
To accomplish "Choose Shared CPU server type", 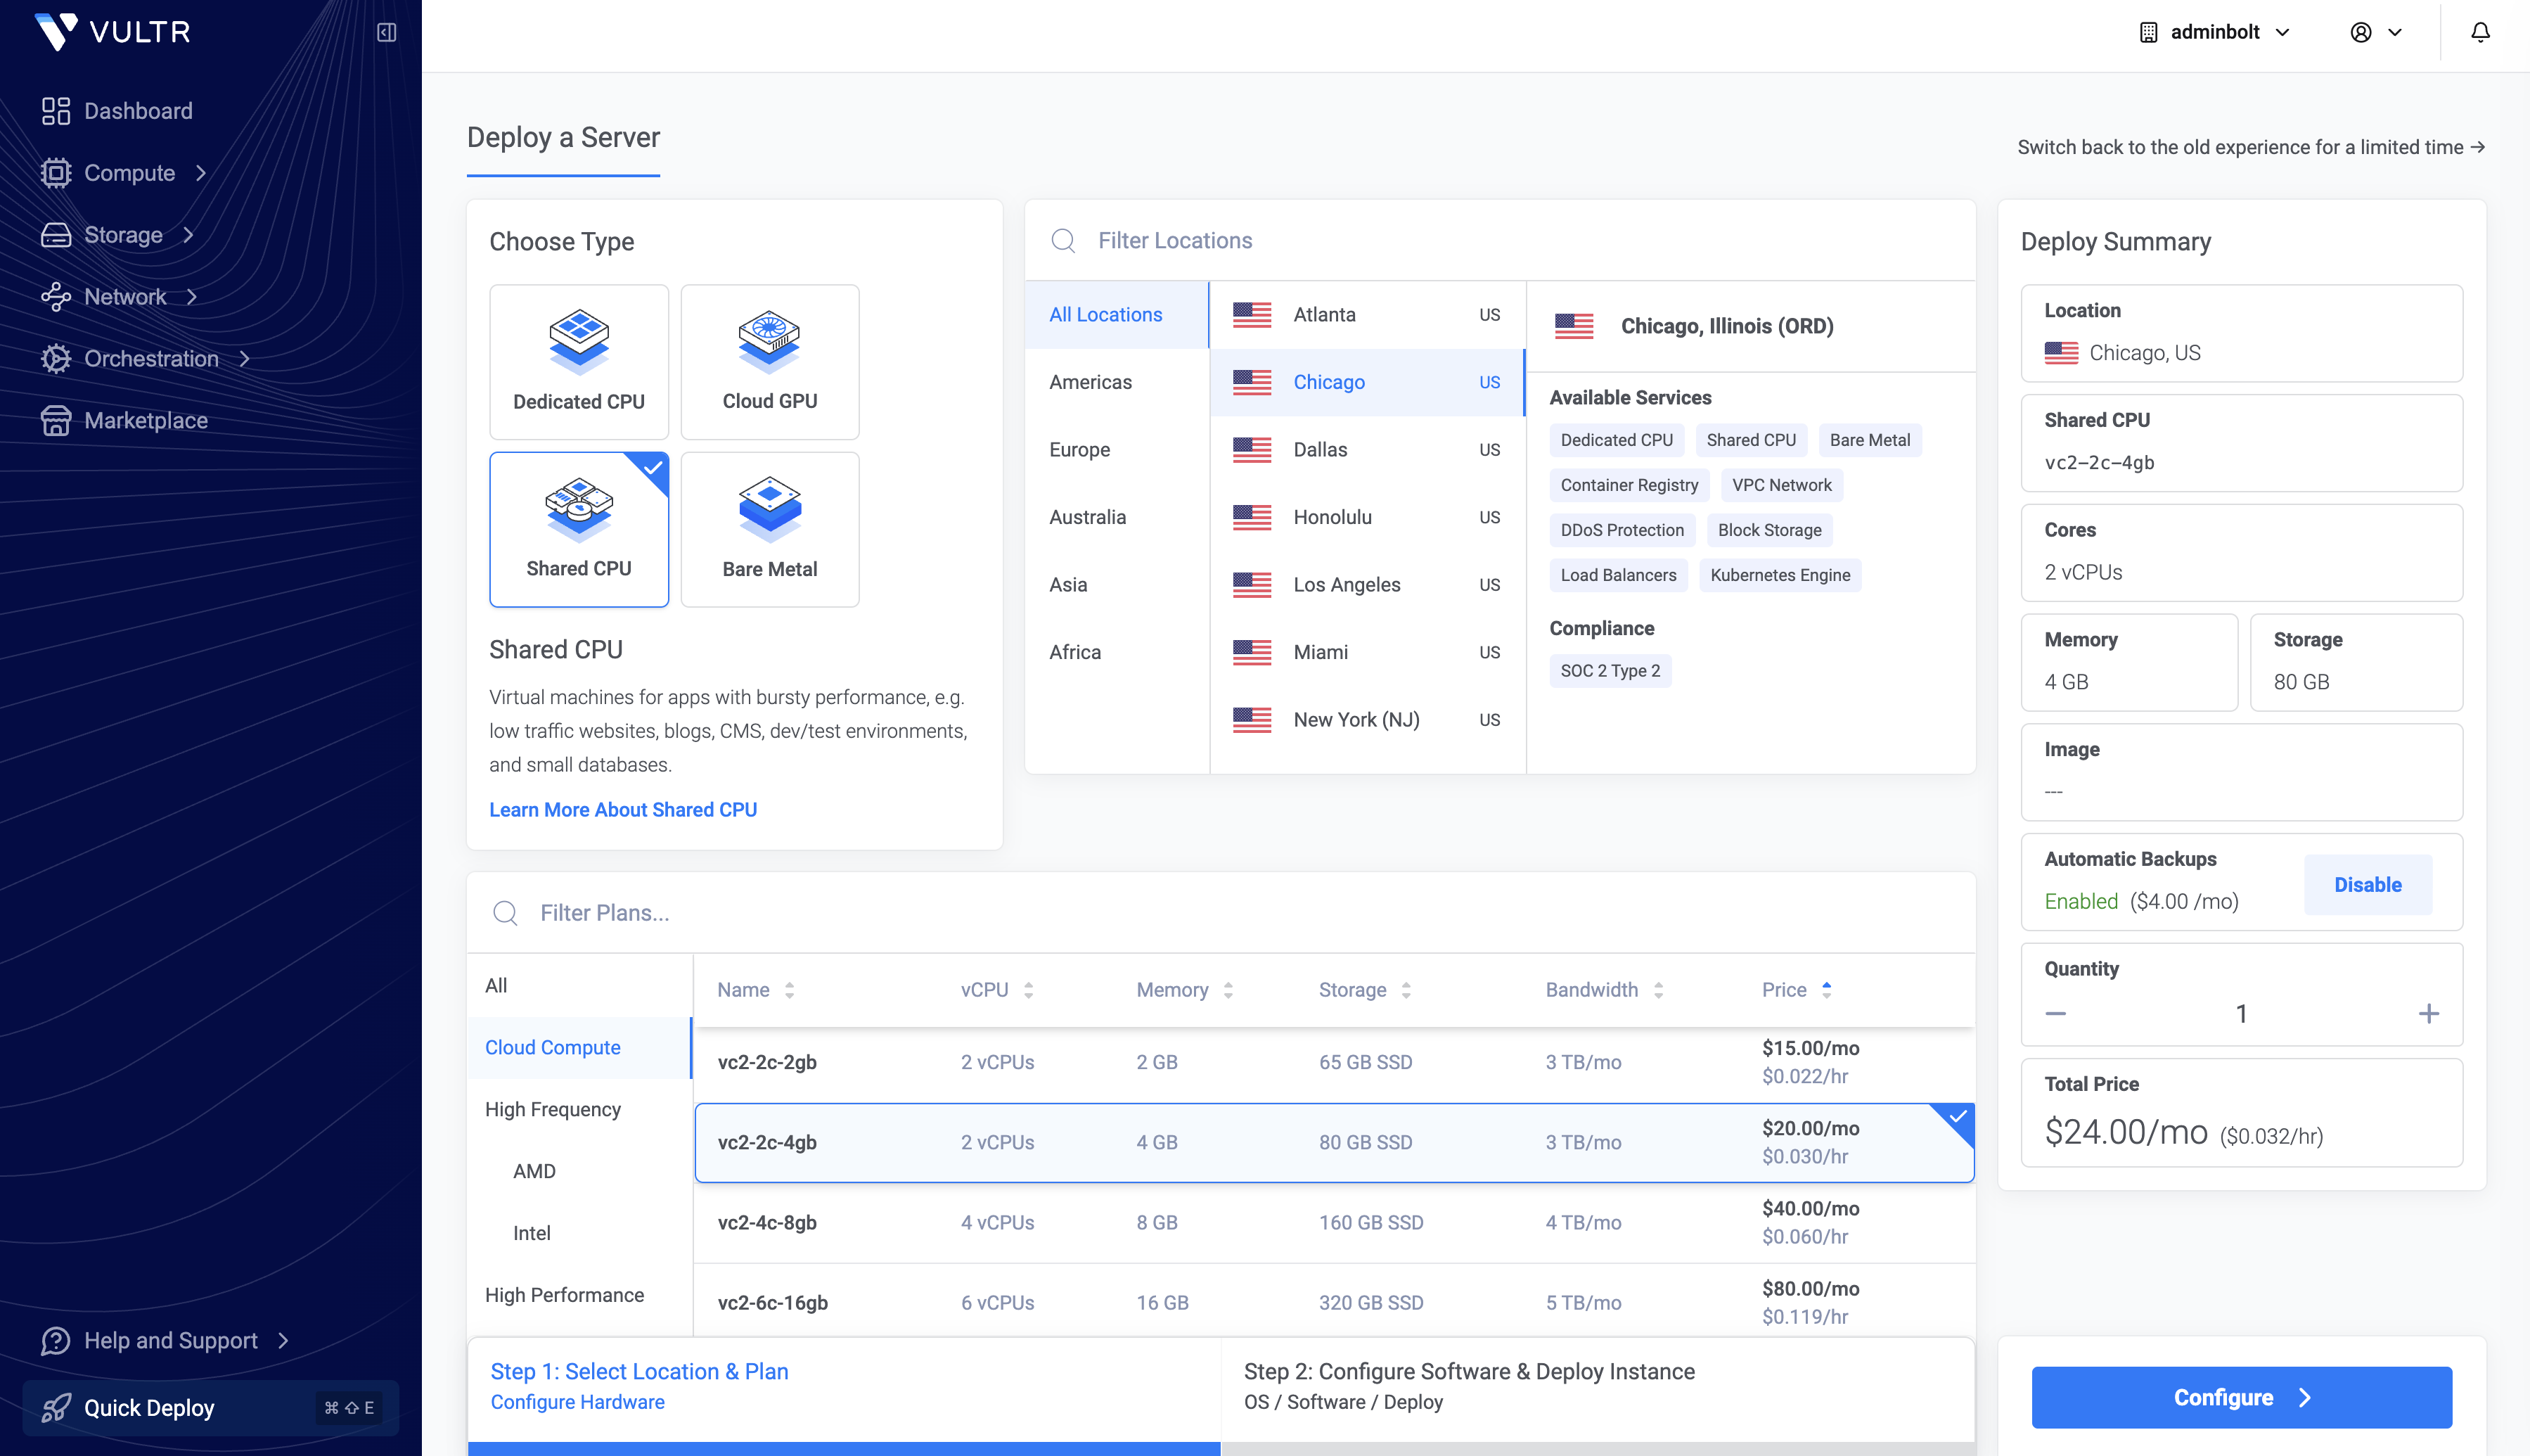I will tap(579, 529).
